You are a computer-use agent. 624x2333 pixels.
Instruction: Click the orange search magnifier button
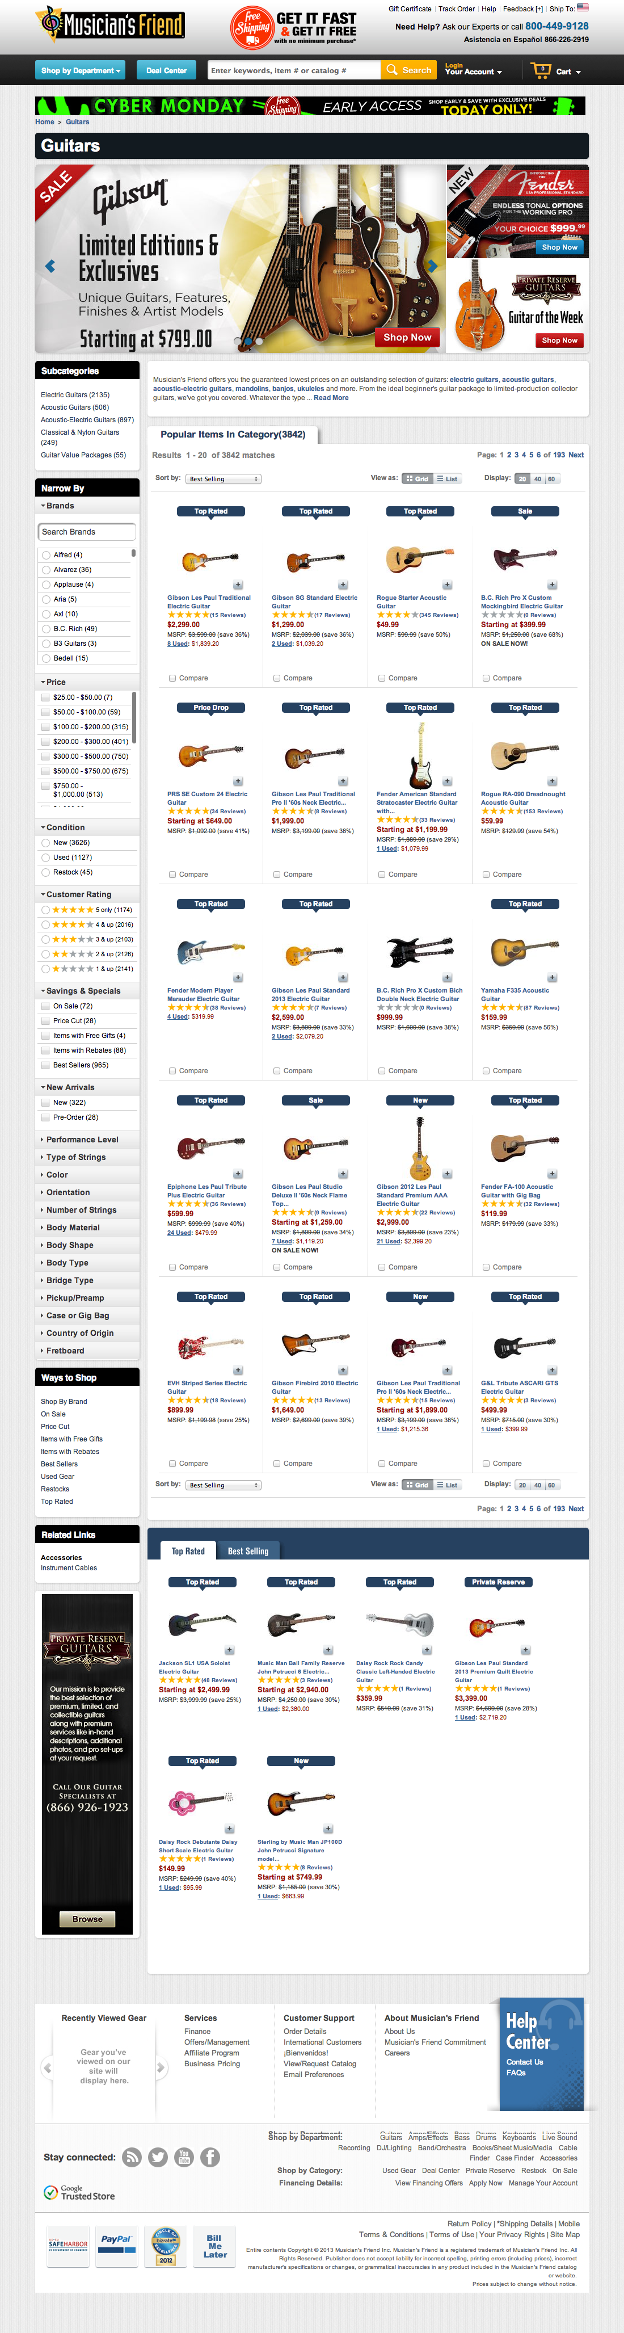(408, 70)
